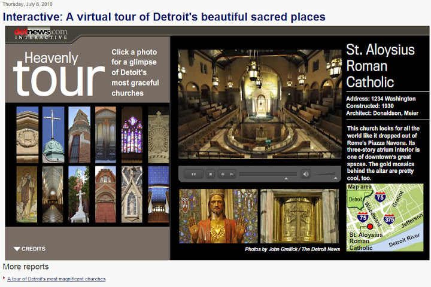
Task: Click the St. Aloysius location map
Action: pos(385,218)
